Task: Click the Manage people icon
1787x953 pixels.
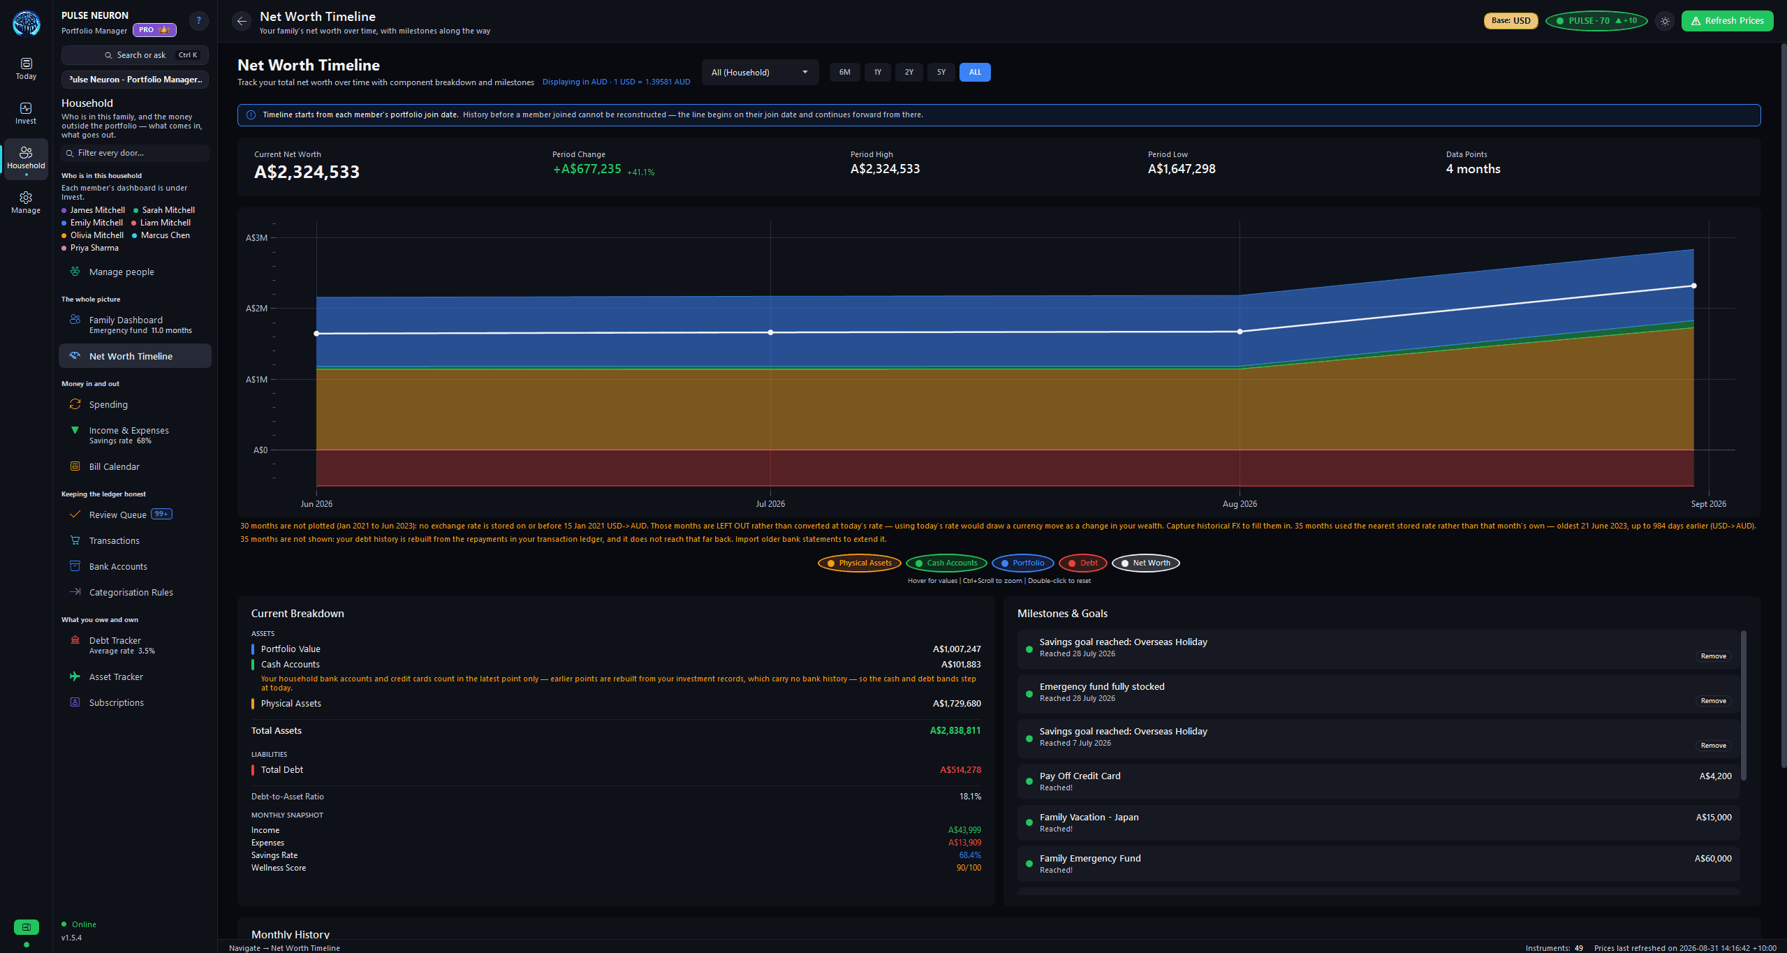Action: 75,272
